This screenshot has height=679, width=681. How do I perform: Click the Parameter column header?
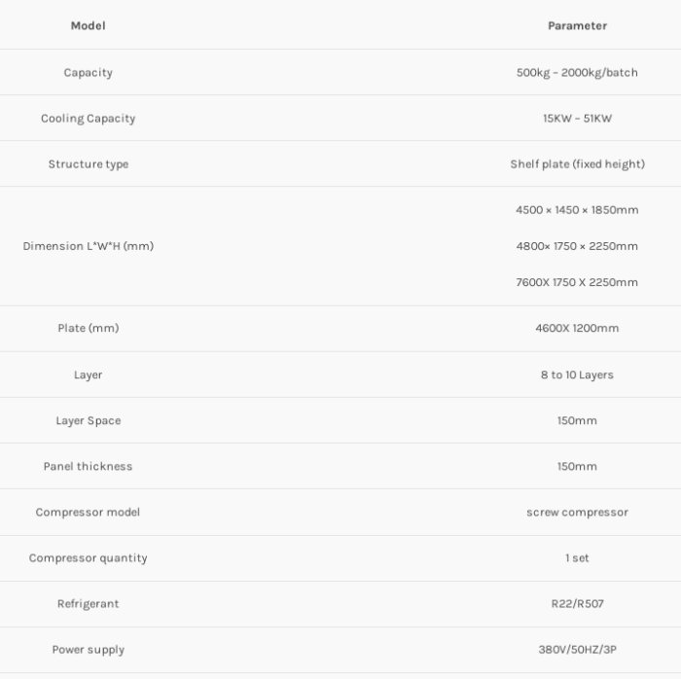(577, 26)
